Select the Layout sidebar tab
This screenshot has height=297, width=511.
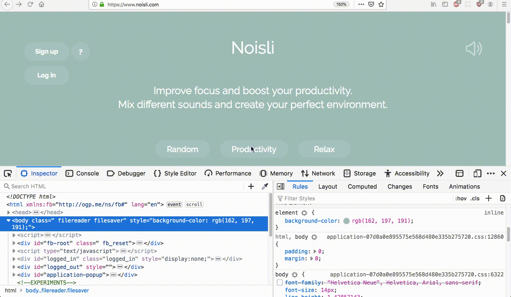coord(328,187)
